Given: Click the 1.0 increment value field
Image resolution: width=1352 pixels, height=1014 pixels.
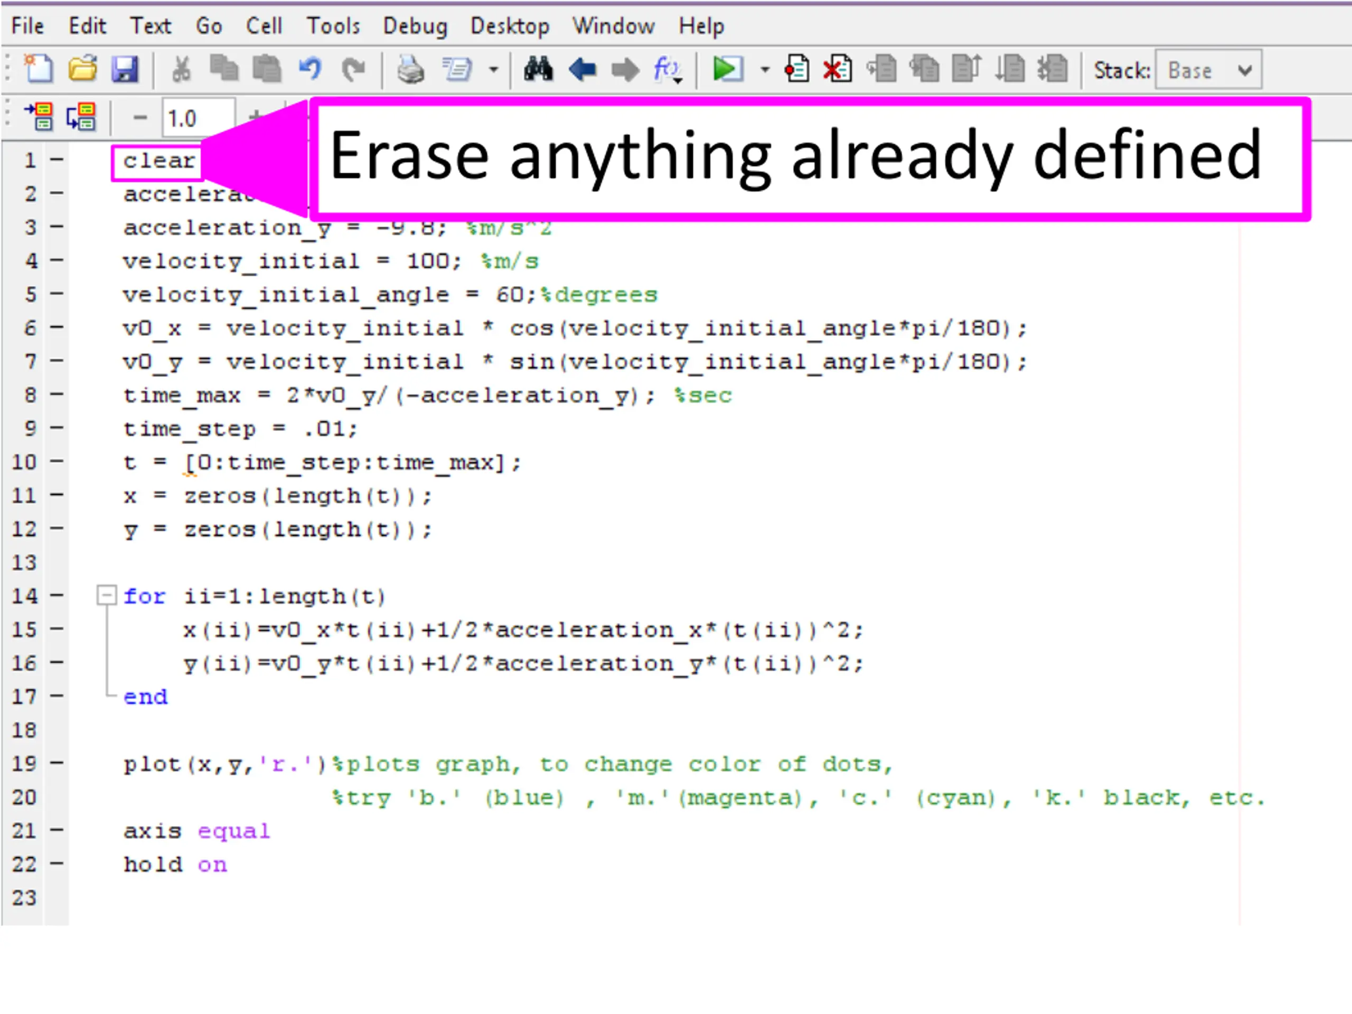Looking at the screenshot, I should [198, 118].
